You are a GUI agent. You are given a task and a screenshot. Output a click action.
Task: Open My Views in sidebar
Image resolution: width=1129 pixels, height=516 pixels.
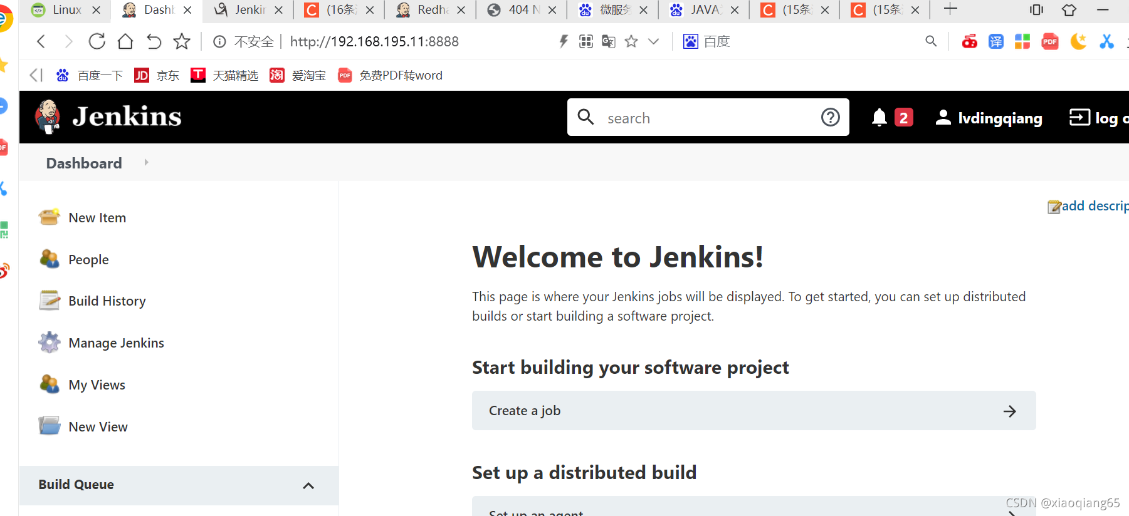(97, 384)
